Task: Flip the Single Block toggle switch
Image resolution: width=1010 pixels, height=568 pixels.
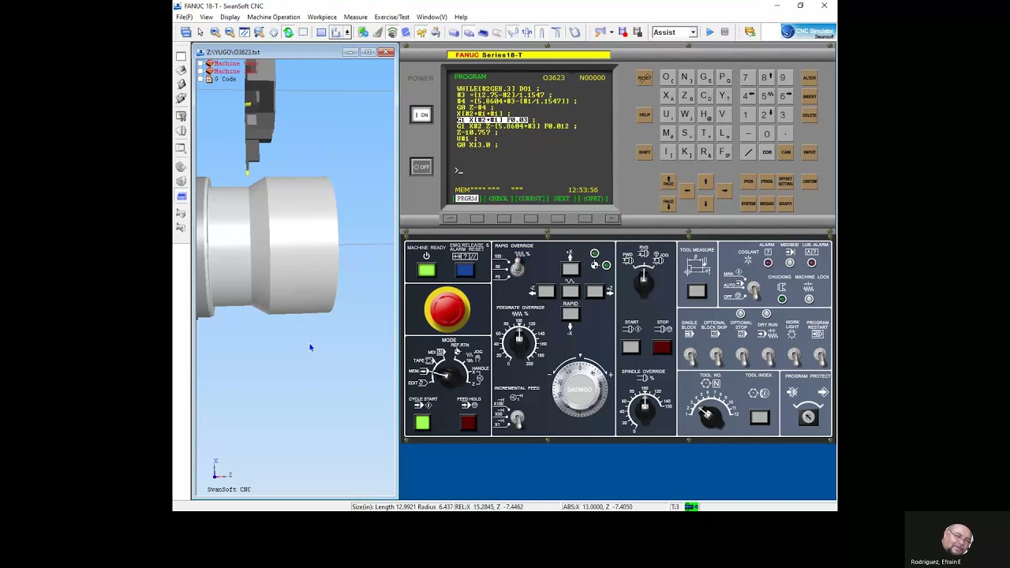Action: click(690, 357)
